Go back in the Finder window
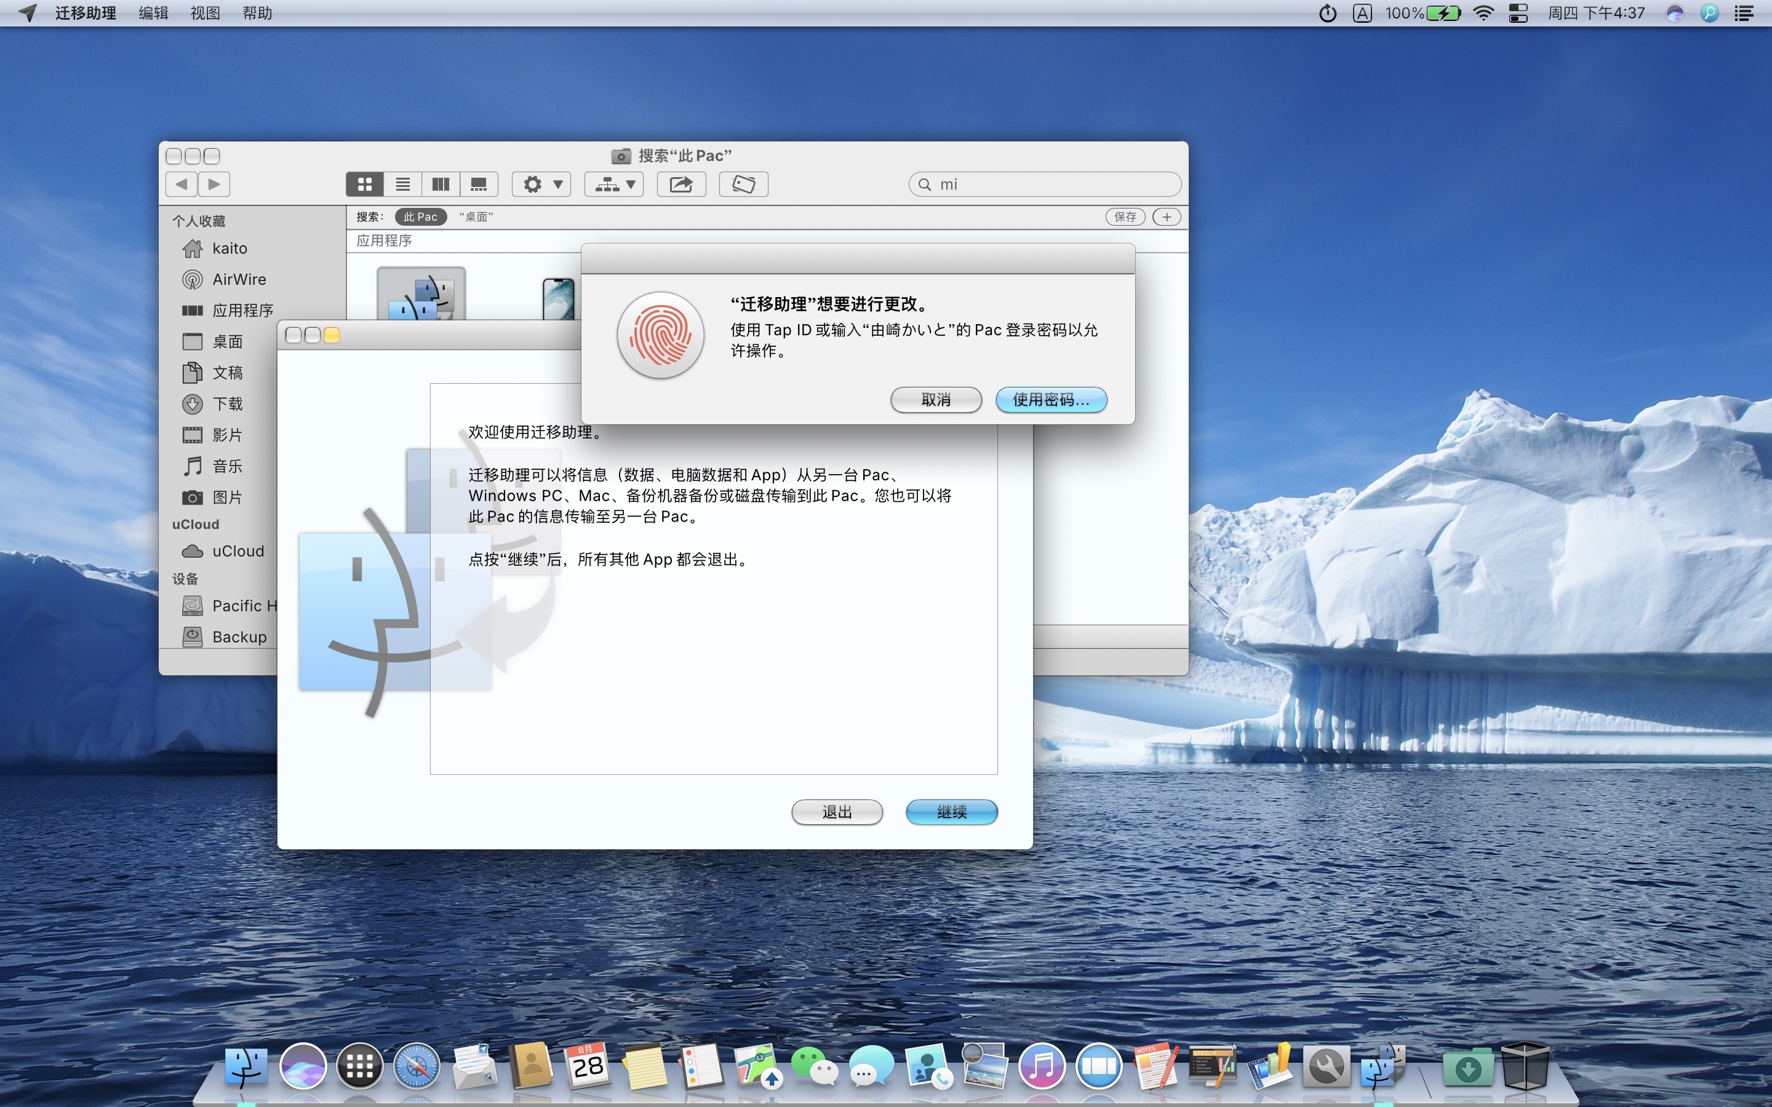The width and height of the screenshot is (1772, 1107). [182, 184]
